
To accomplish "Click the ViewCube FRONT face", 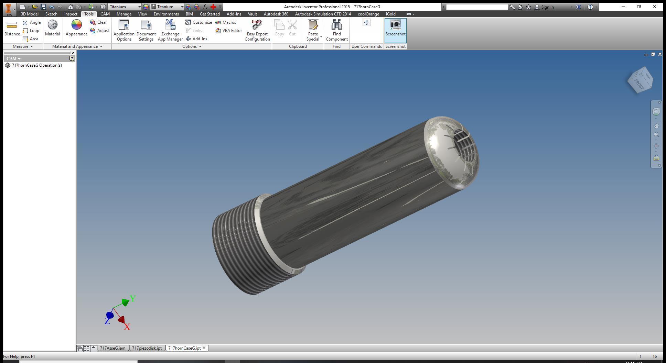I will (x=638, y=84).
